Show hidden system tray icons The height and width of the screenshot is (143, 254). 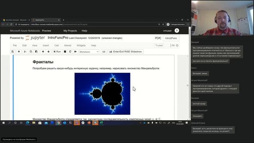[140, 123]
